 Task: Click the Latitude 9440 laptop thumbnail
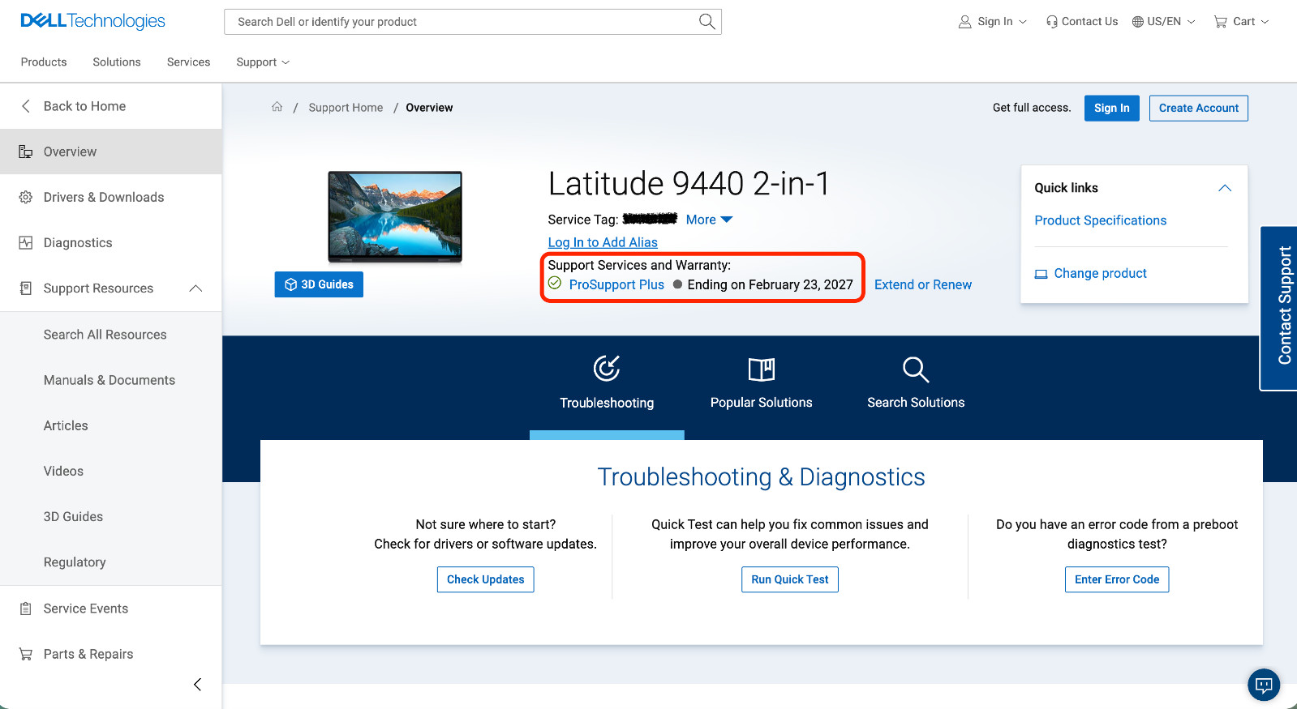(x=395, y=216)
